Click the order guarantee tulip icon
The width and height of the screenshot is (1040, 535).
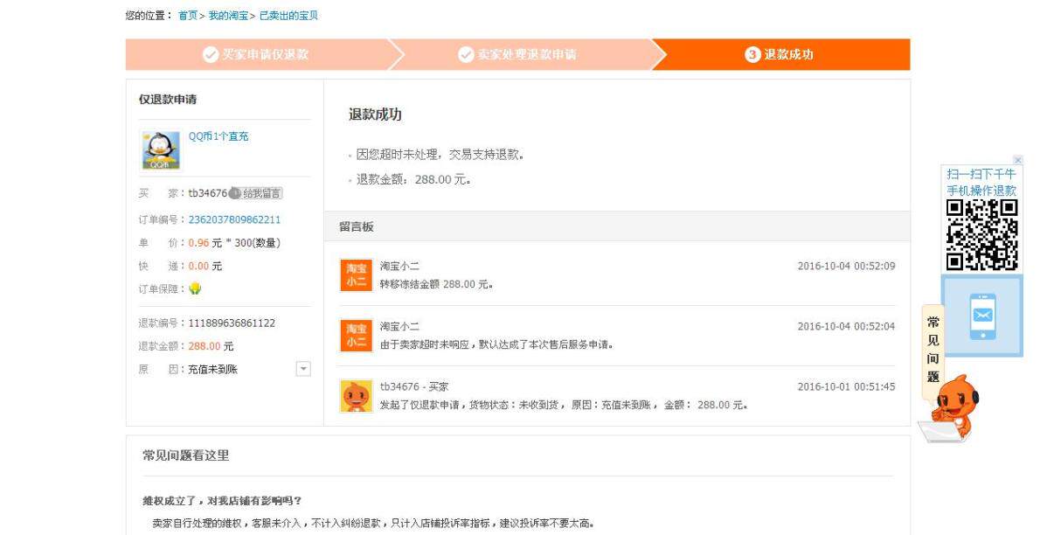click(195, 288)
